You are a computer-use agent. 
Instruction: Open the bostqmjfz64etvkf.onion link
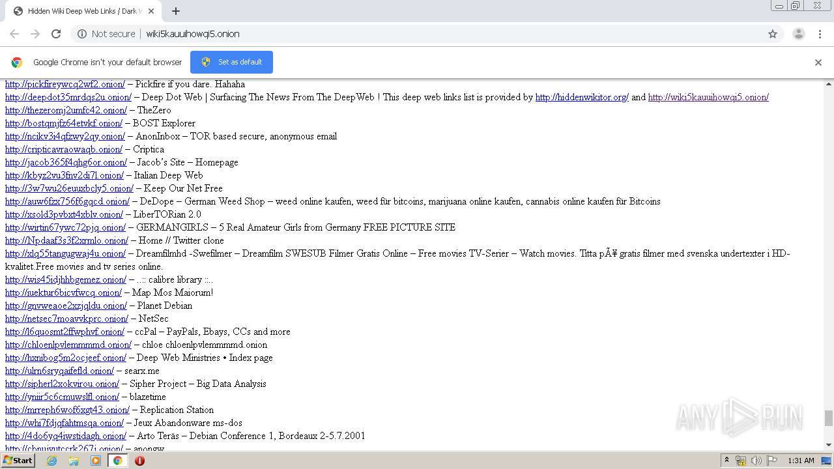tap(64, 123)
